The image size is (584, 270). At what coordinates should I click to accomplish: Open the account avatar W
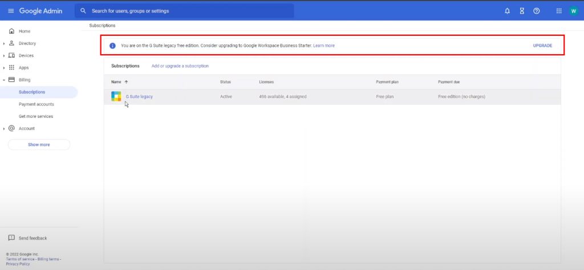tap(574, 11)
